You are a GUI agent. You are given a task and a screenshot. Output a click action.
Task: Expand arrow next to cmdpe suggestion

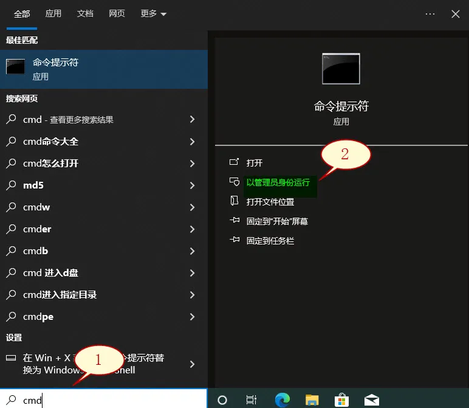coord(192,317)
